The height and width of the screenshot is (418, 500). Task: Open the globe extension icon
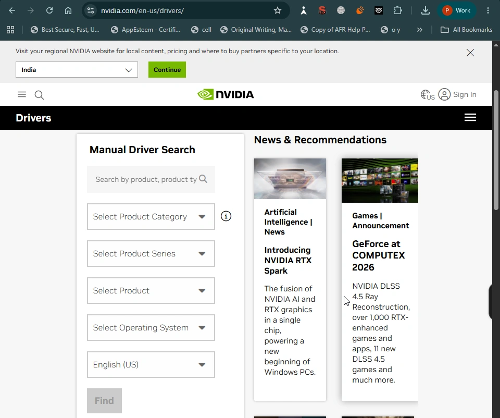[341, 10]
